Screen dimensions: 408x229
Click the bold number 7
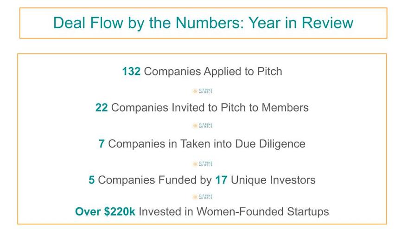pyautogui.click(x=102, y=144)
